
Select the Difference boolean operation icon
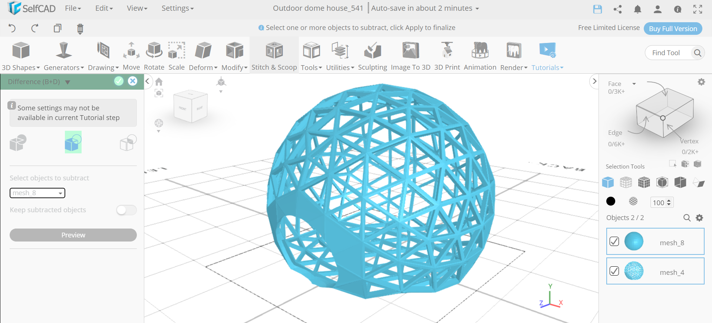(x=73, y=142)
